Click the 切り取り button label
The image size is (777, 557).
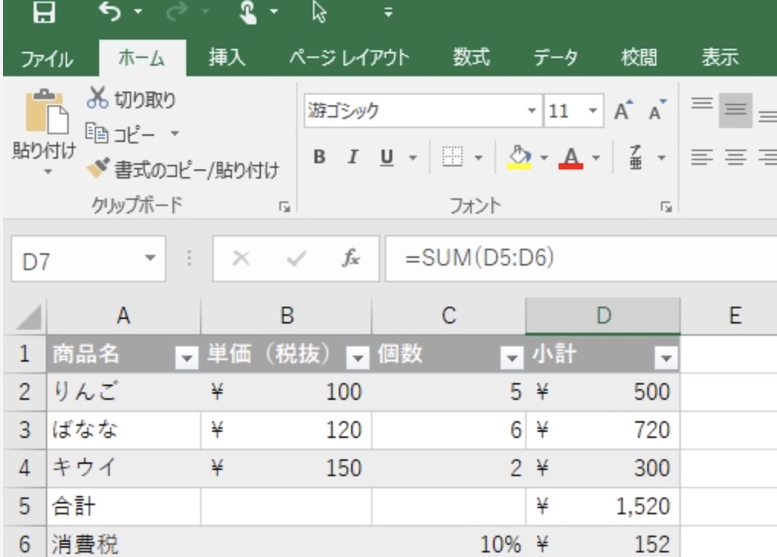pos(145,99)
